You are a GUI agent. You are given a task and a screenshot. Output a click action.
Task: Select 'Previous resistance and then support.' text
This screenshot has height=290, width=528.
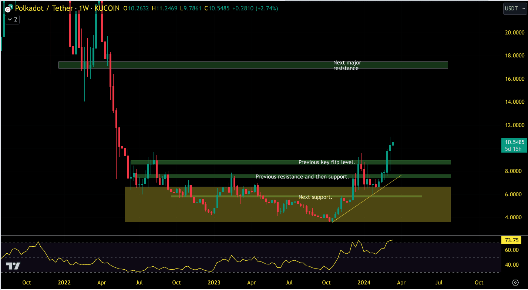[302, 177]
